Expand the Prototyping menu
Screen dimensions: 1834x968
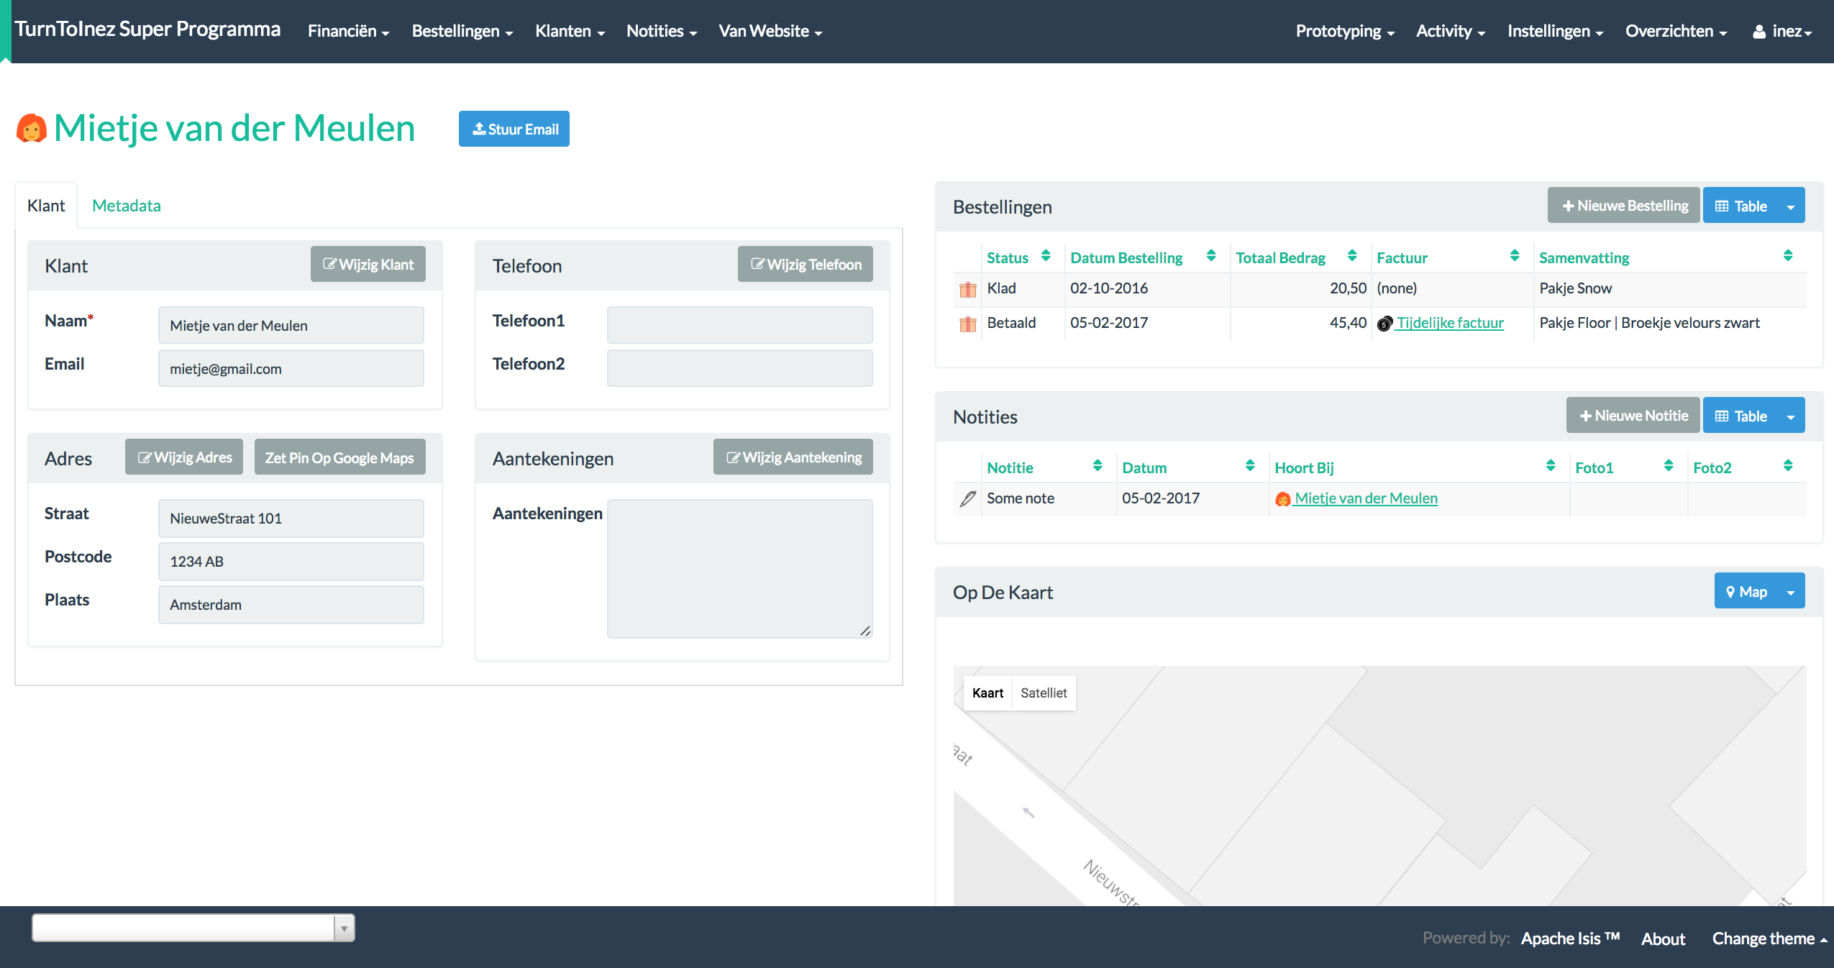point(1345,31)
